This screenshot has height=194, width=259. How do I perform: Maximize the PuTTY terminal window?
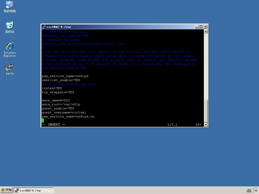click(x=201, y=27)
